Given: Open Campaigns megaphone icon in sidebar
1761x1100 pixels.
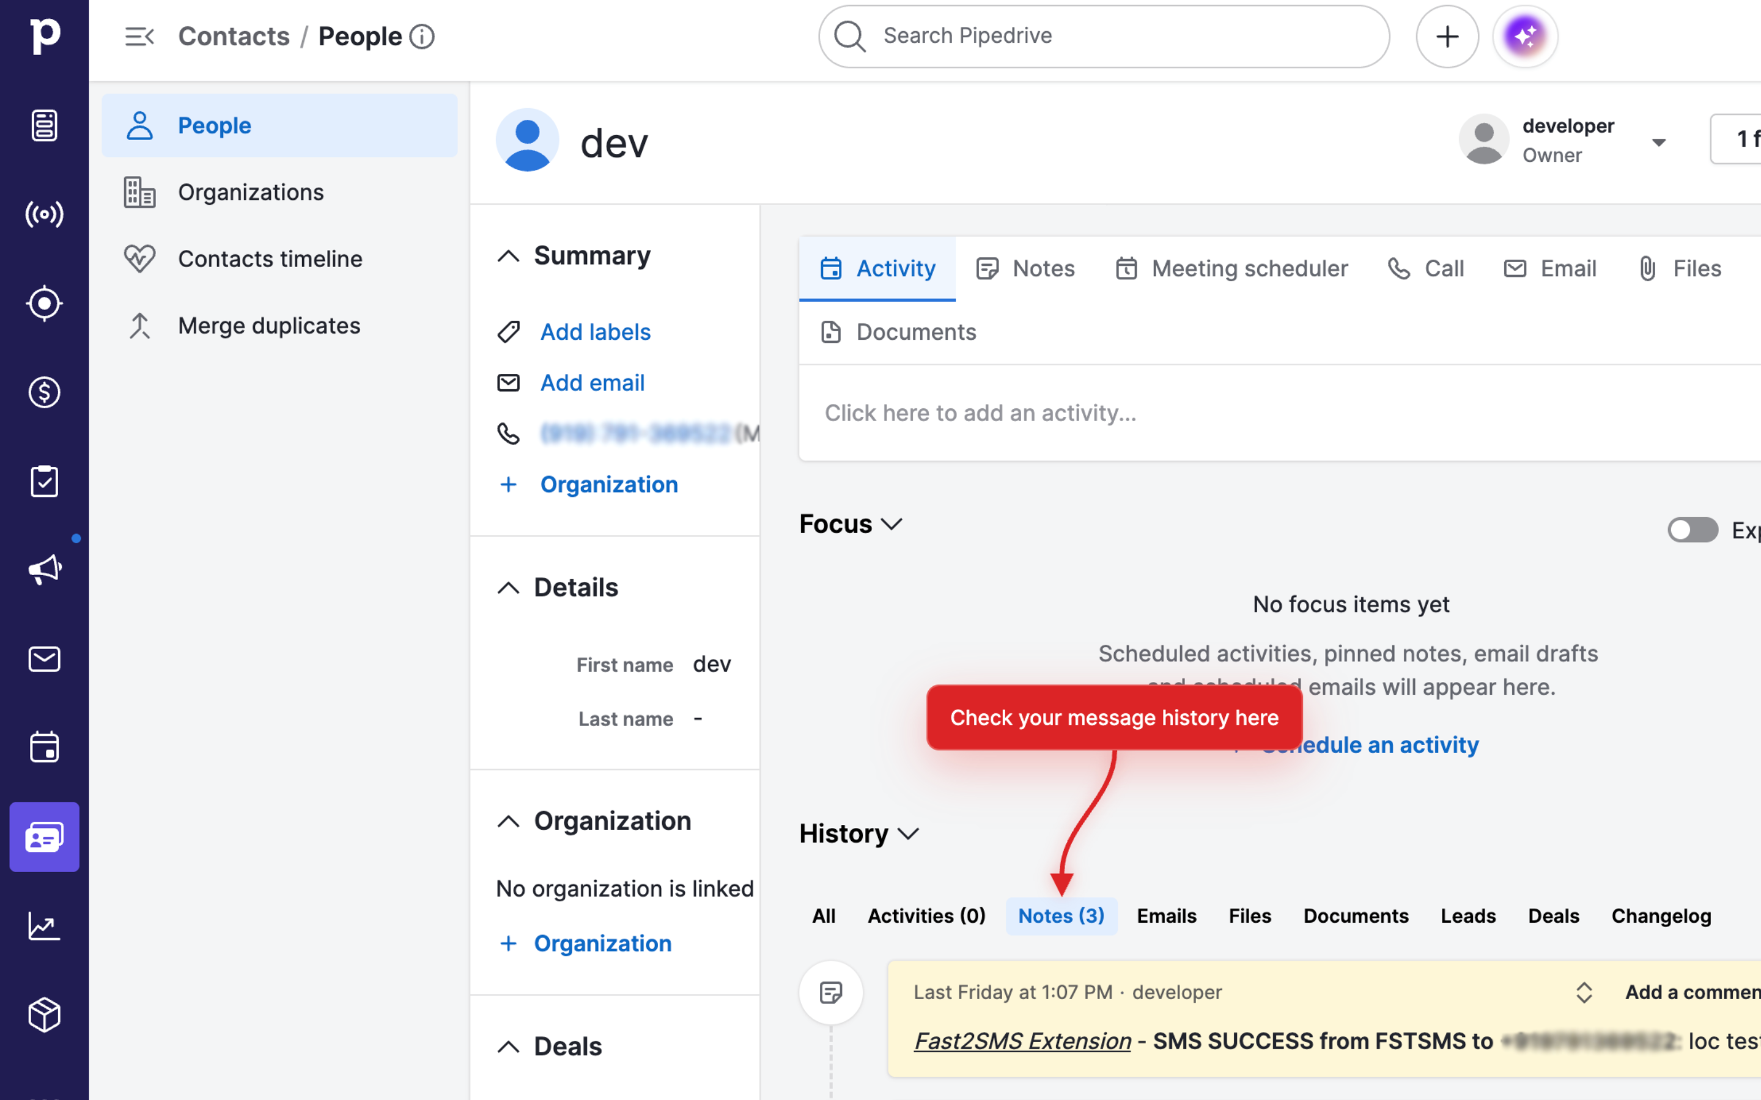Looking at the screenshot, I should point(45,570).
